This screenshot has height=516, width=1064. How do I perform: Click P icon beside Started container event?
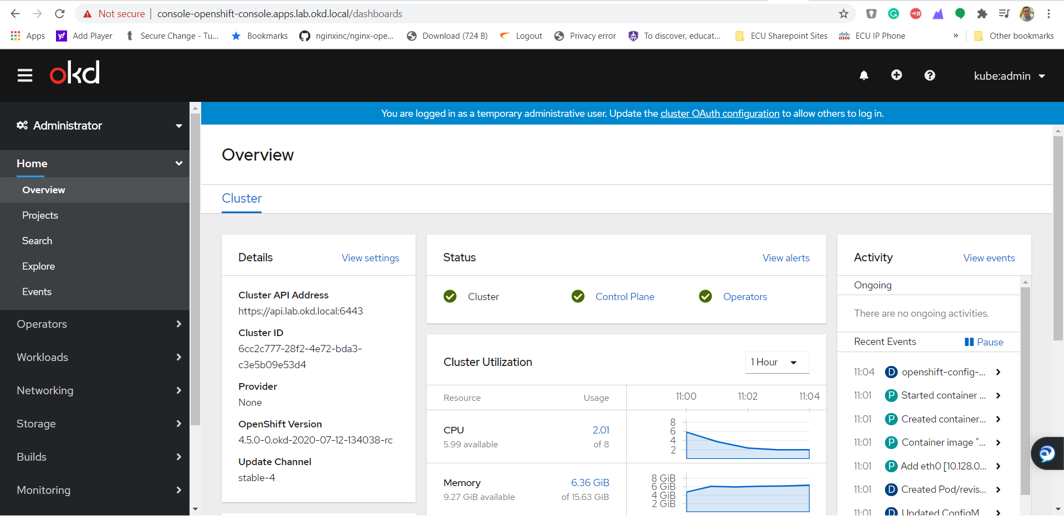click(891, 395)
